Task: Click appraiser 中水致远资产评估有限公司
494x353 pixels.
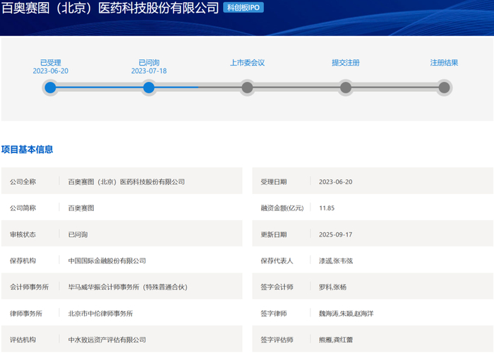Action: pyautogui.click(x=107, y=340)
